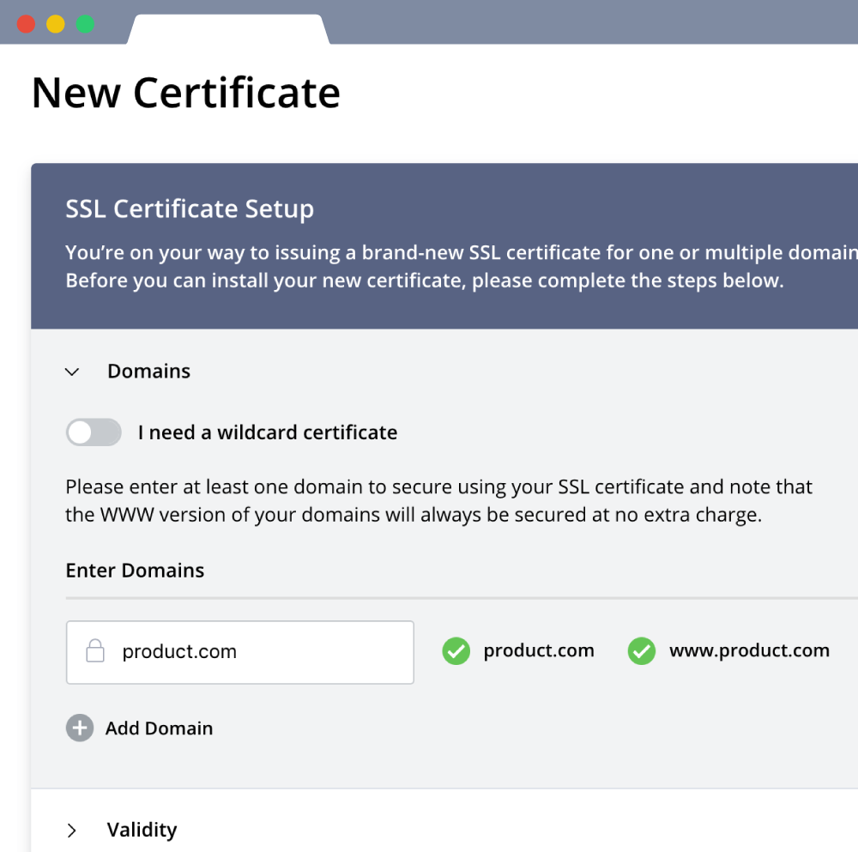Click the validated product.com domain label
The height and width of the screenshot is (852, 858).
click(x=539, y=650)
